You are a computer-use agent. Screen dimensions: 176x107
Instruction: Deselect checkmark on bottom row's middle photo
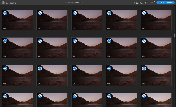pyautogui.click(x=75, y=96)
